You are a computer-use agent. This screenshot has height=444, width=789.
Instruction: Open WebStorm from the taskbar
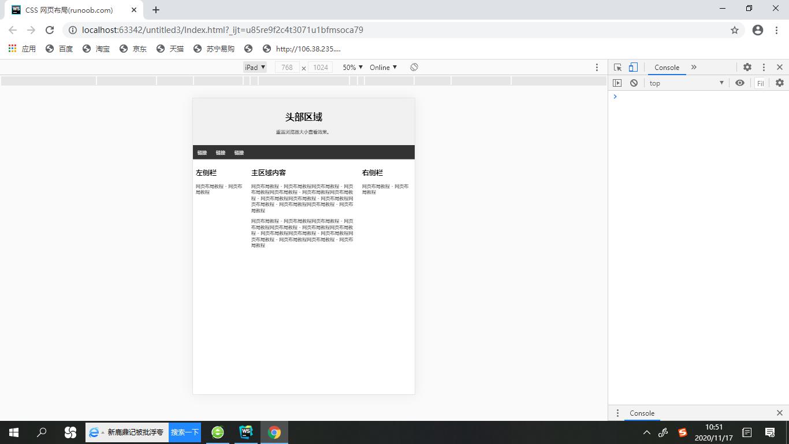coord(245,432)
